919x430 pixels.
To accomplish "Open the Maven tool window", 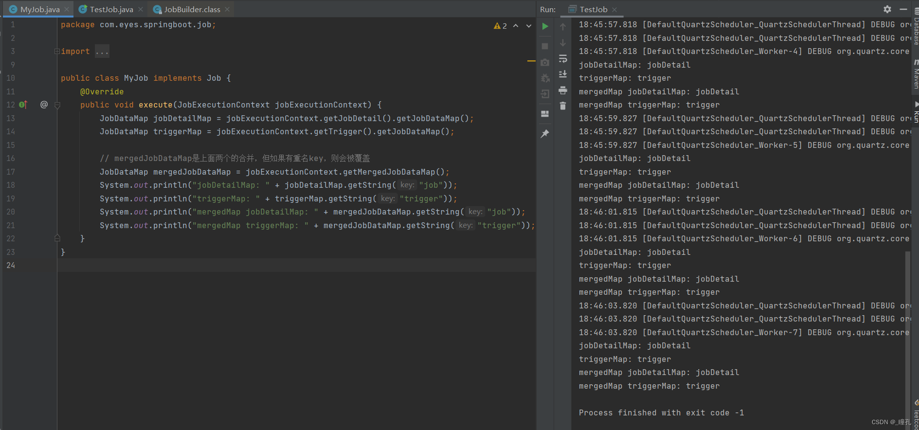I will pyautogui.click(x=916, y=74).
